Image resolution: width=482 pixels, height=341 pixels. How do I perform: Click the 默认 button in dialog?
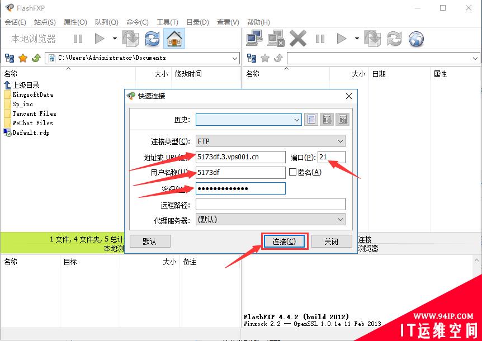150,241
